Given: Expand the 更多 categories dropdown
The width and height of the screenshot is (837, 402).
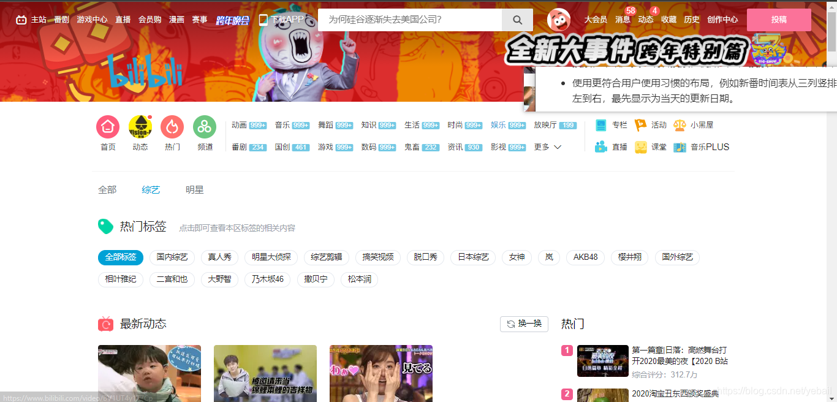Looking at the screenshot, I should click(x=548, y=147).
